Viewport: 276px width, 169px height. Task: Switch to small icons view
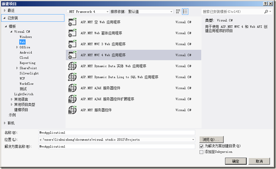[178, 12]
